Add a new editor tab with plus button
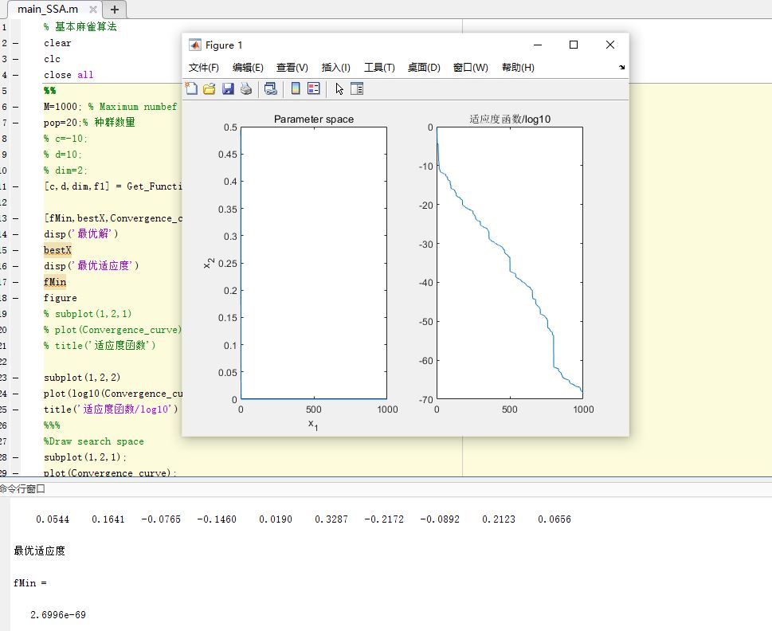 [x=116, y=10]
